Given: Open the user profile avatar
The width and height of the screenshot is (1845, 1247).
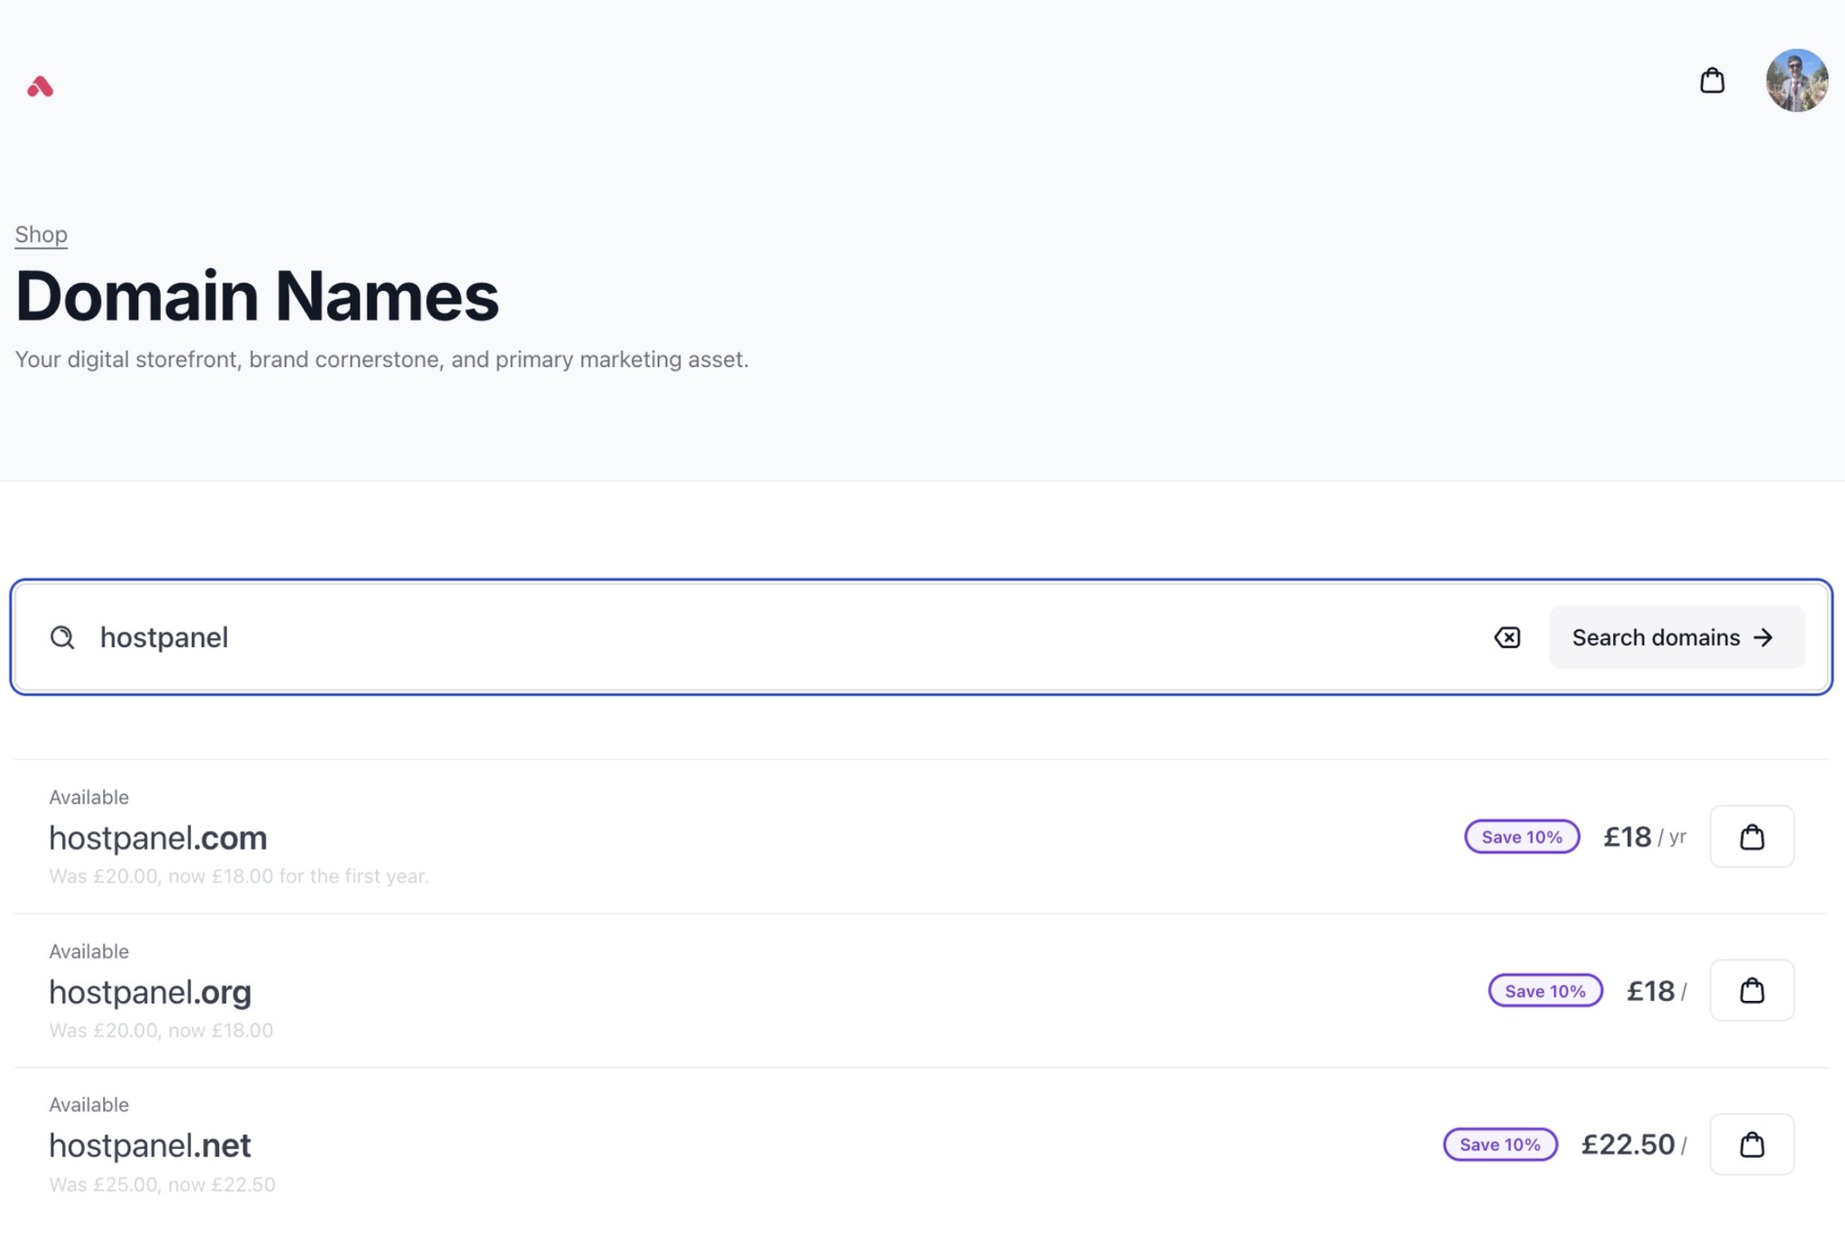Looking at the screenshot, I should [1797, 80].
